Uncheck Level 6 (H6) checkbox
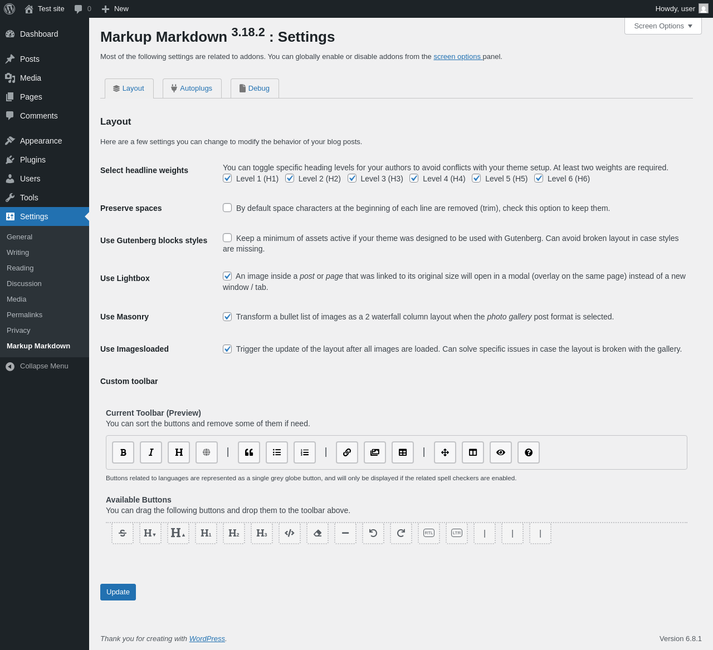Screen dimensions: 713x650 (539, 178)
